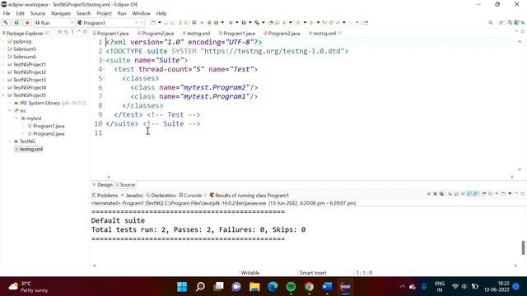Open the Source menu
Viewport: 527px width, 296px height.
(x=38, y=13)
